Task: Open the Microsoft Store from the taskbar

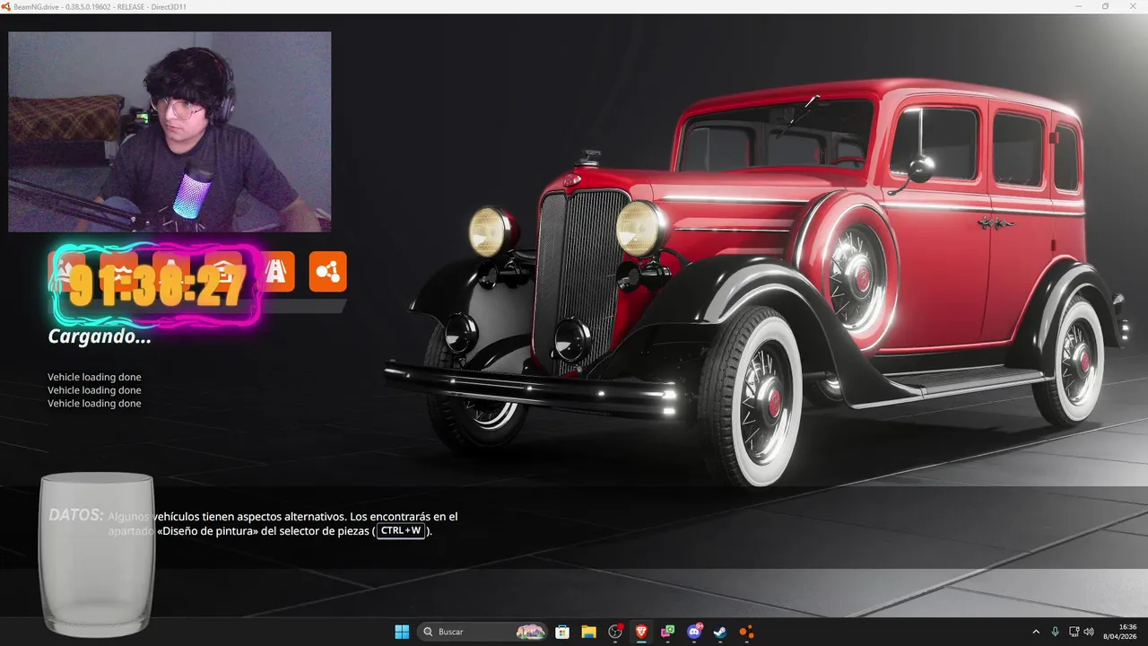Action: pyautogui.click(x=562, y=632)
